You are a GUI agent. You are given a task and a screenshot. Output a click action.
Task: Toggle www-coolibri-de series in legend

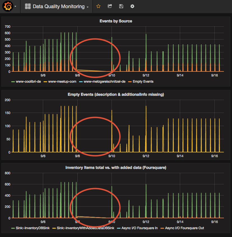click(28, 82)
